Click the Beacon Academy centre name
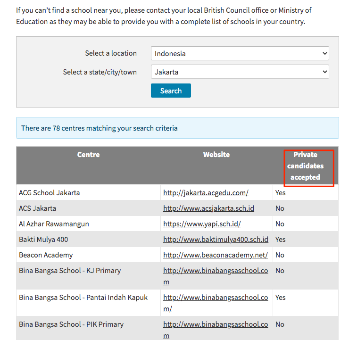349x340 pixels. 46,255
